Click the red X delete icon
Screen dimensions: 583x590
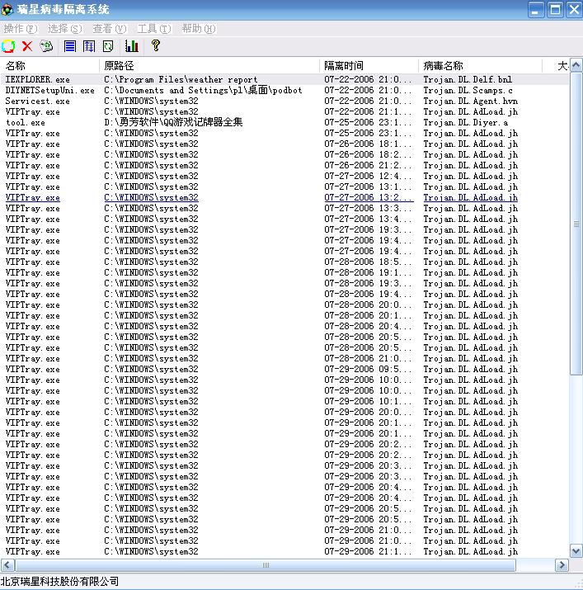tap(27, 46)
